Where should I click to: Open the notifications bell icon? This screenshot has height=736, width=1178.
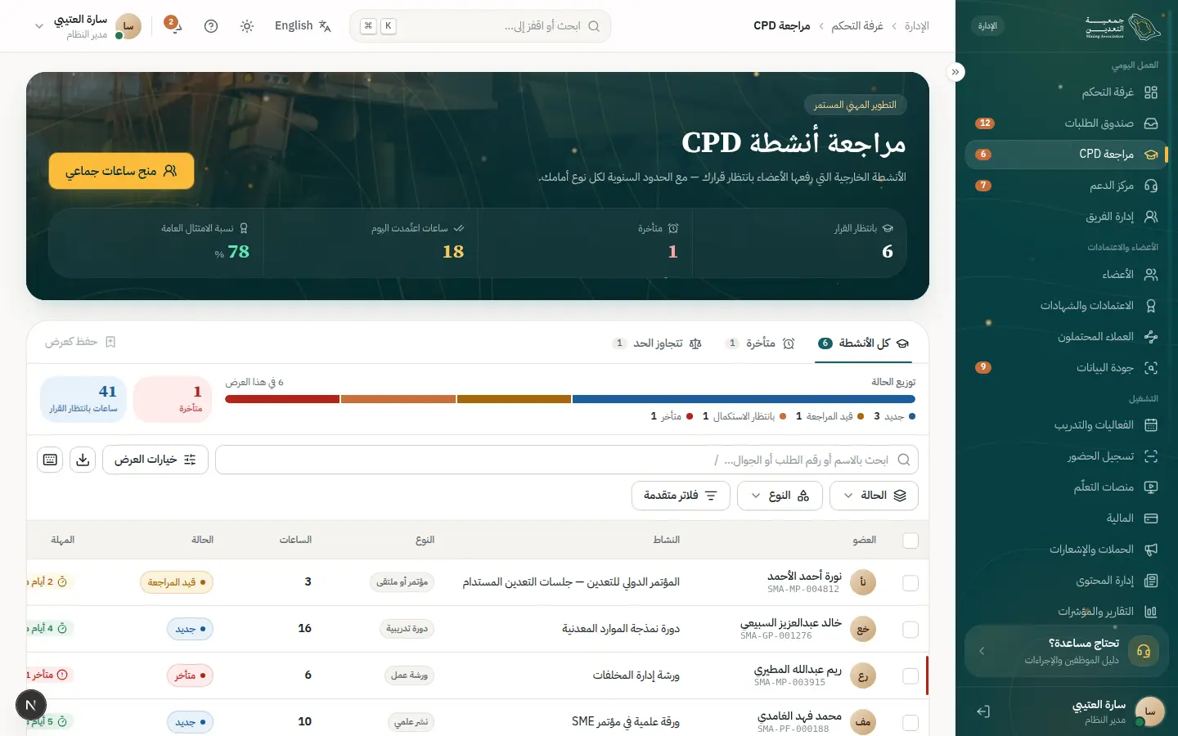(173, 25)
